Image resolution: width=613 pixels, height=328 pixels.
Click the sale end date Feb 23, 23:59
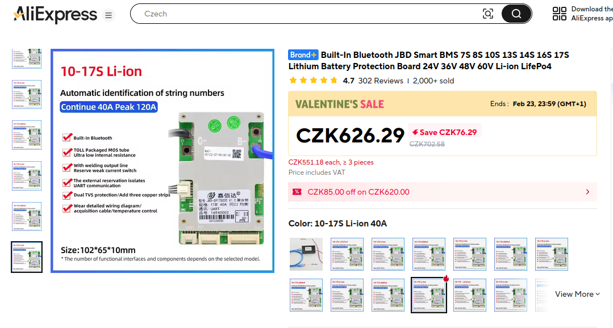[549, 104]
